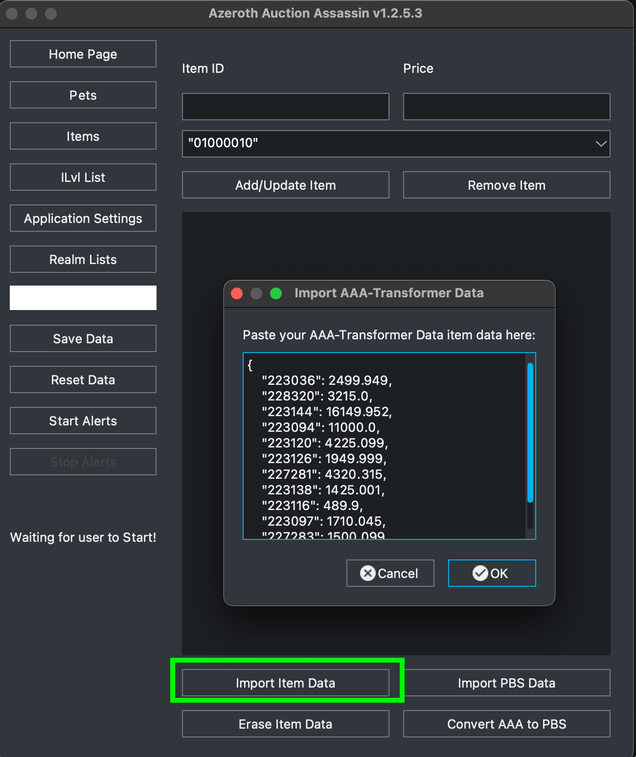The height and width of the screenshot is (757, 636).
Task: Focus the Item ID input field
Action: tap(286, 107)
